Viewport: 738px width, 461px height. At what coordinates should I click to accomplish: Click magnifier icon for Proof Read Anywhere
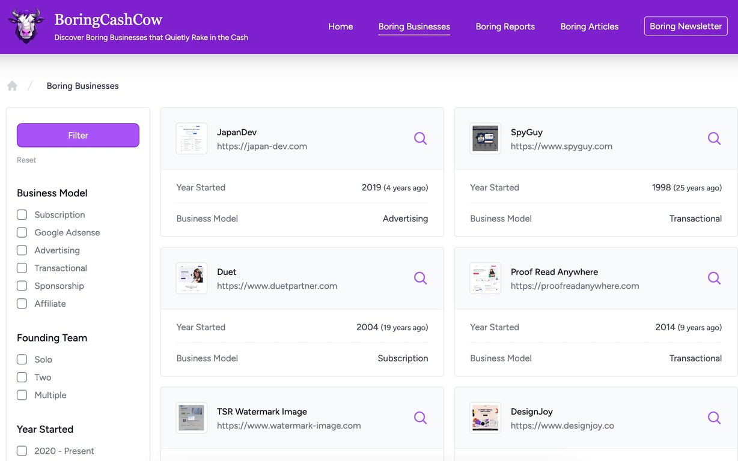[x=714, y=279]
